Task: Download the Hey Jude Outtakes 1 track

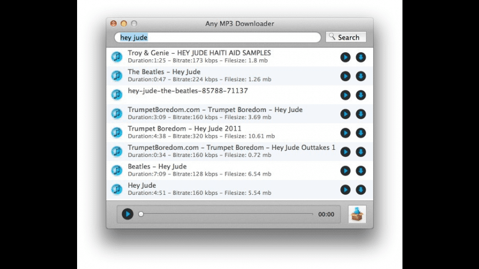Action: [x=361, y=152]
